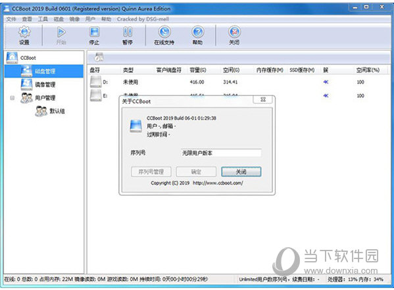
Task: Click the 序列号管理 button
Action: (x=151, y=172)
